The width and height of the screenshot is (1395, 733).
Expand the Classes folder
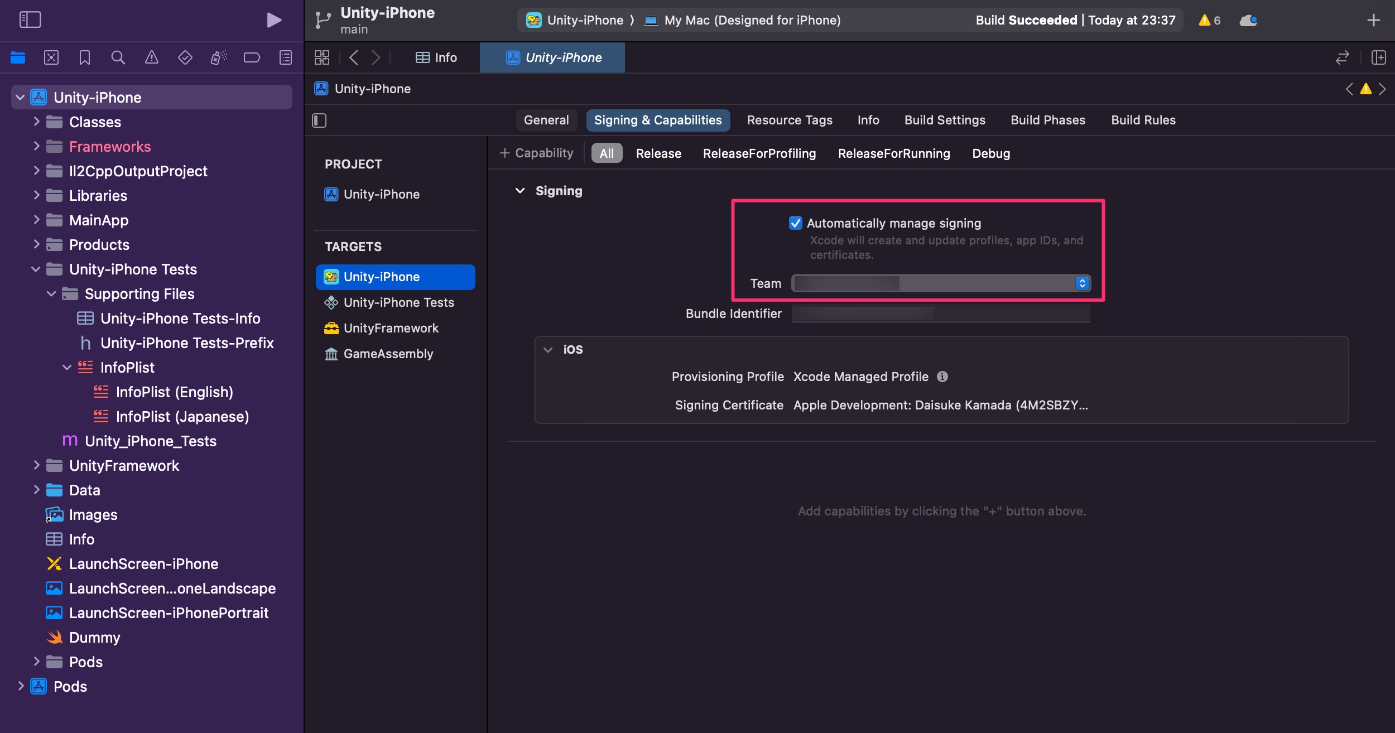click(x=36, y=122)
